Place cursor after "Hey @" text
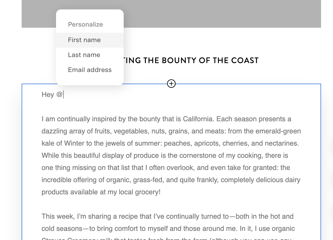 pyautogui.click(x=63, y=95)
